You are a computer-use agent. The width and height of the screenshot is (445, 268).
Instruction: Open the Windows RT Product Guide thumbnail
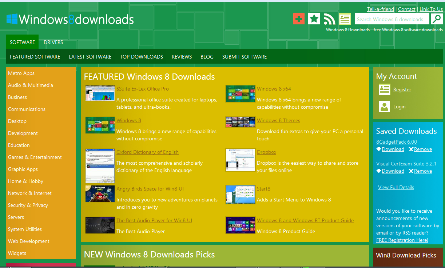[240, 225]
